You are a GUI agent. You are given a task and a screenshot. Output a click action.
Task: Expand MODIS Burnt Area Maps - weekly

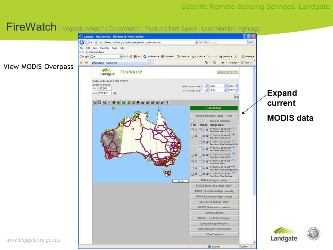point(214,191)
